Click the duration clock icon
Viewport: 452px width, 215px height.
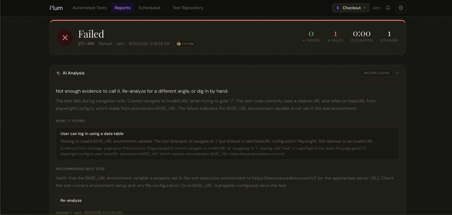(x=352, y=41)
